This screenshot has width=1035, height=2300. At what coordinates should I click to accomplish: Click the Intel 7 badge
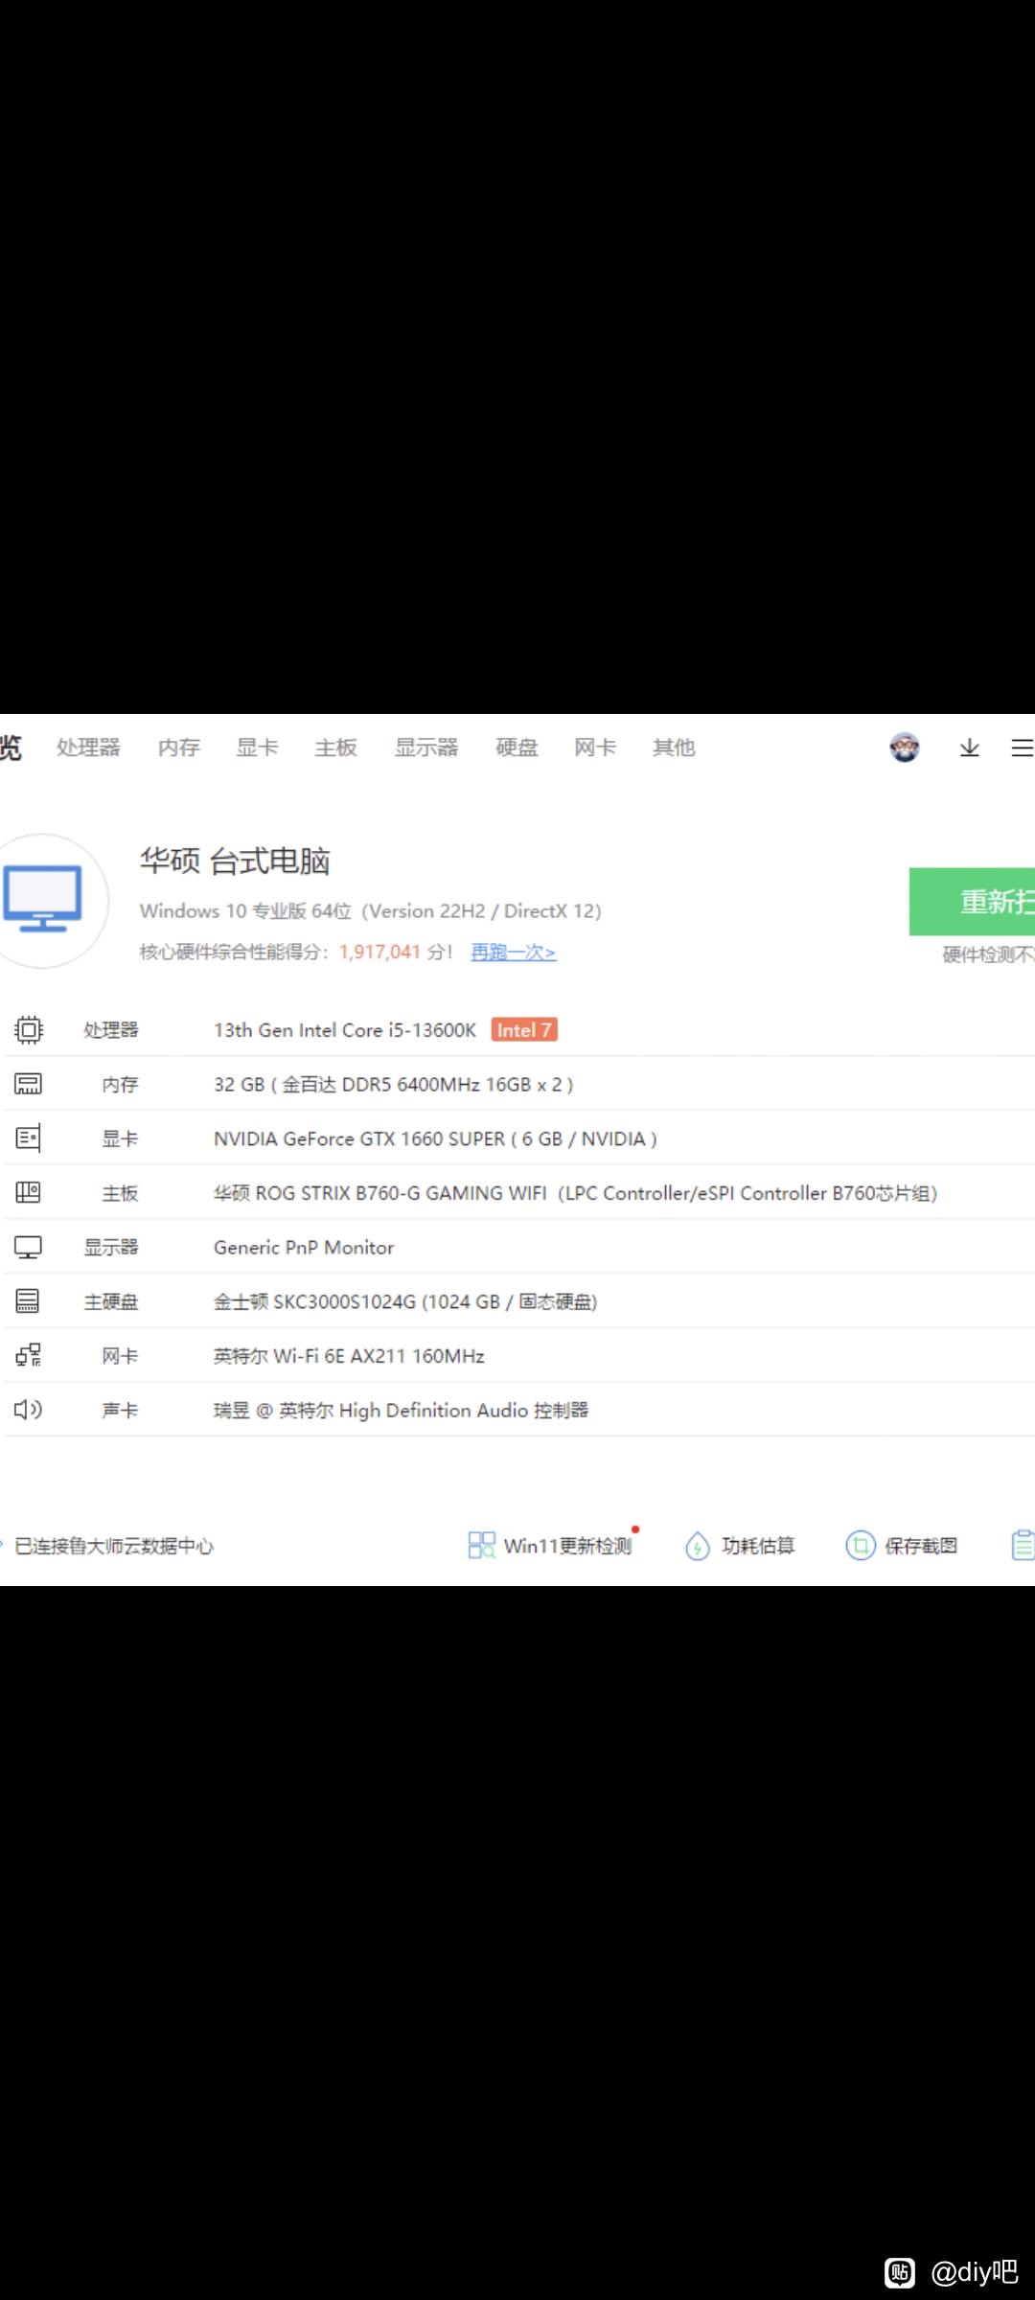tap(524, 1030)
